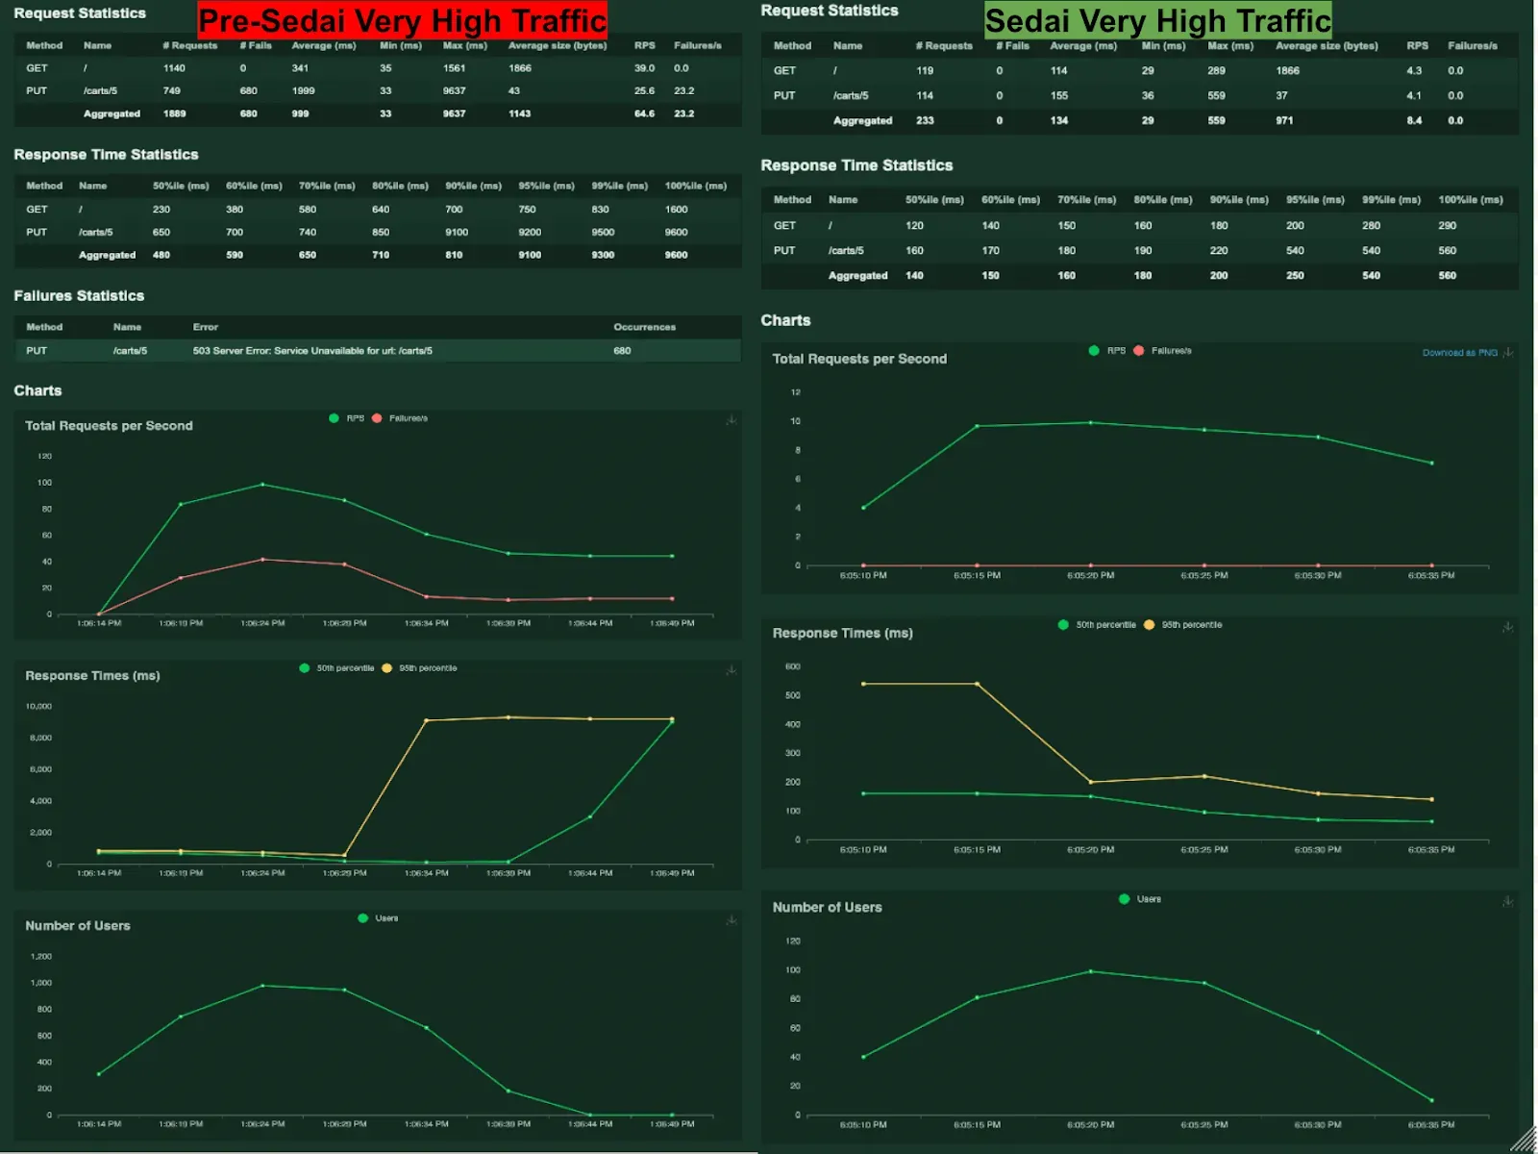Click aggregated request total '1889'
This screenshot has width=1538, height=1154.
[174, 113]
